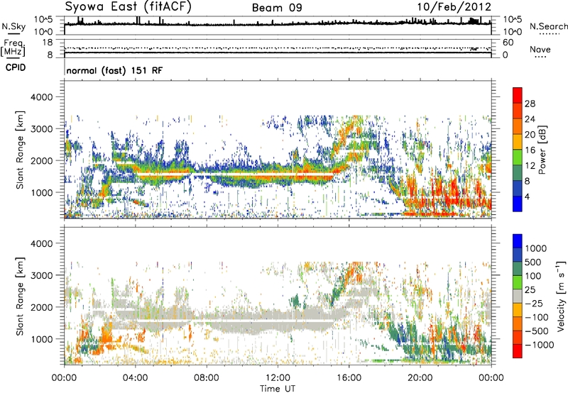Click the "-1000" tick on the Velocity color bar
The image size is (568, 393).
click(x=540, y=345)
